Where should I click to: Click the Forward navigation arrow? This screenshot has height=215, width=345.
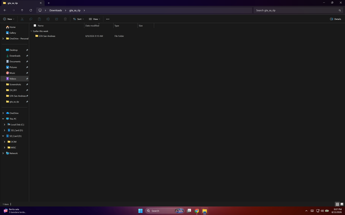coord(13,10)
